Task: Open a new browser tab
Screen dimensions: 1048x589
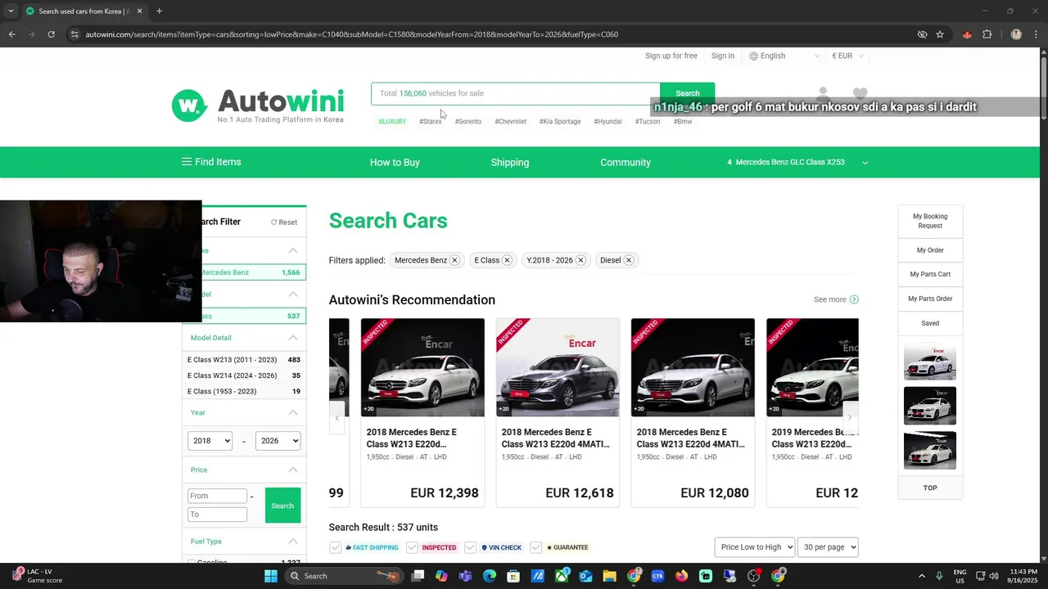Action: [159, 11]
